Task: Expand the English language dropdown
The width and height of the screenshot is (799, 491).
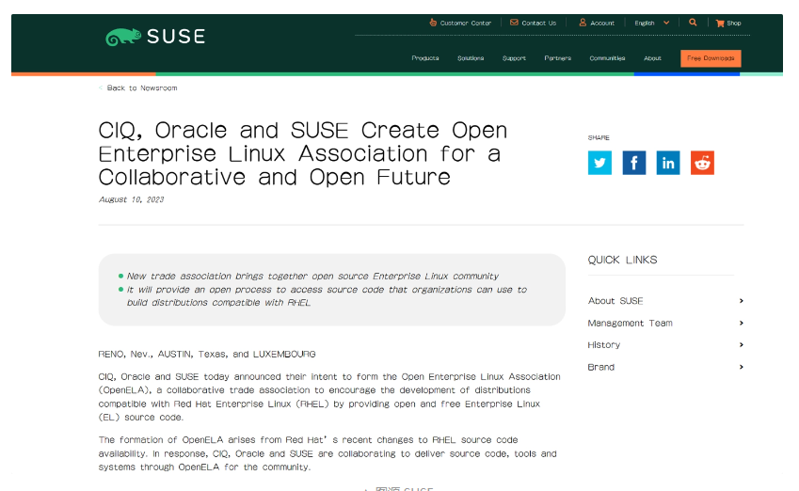Action: click(x=652, y=23)
